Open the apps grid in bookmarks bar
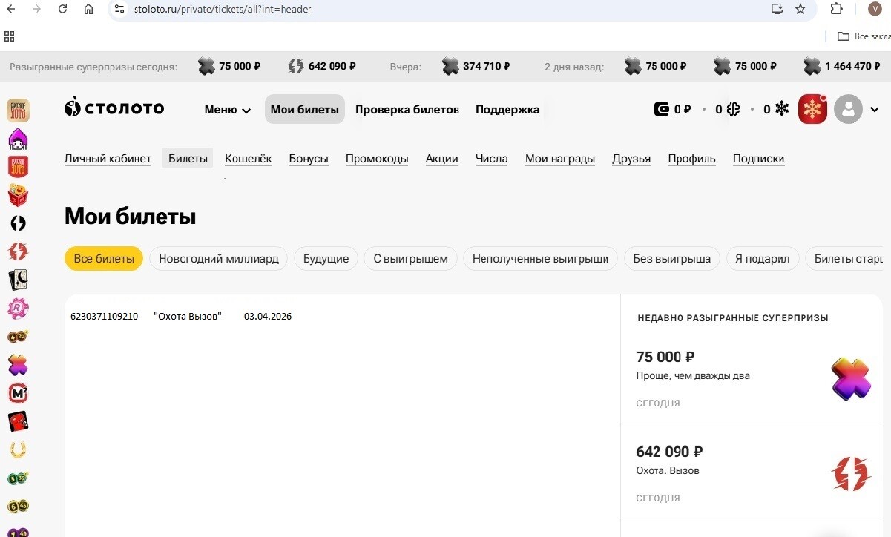 point(10,36)
